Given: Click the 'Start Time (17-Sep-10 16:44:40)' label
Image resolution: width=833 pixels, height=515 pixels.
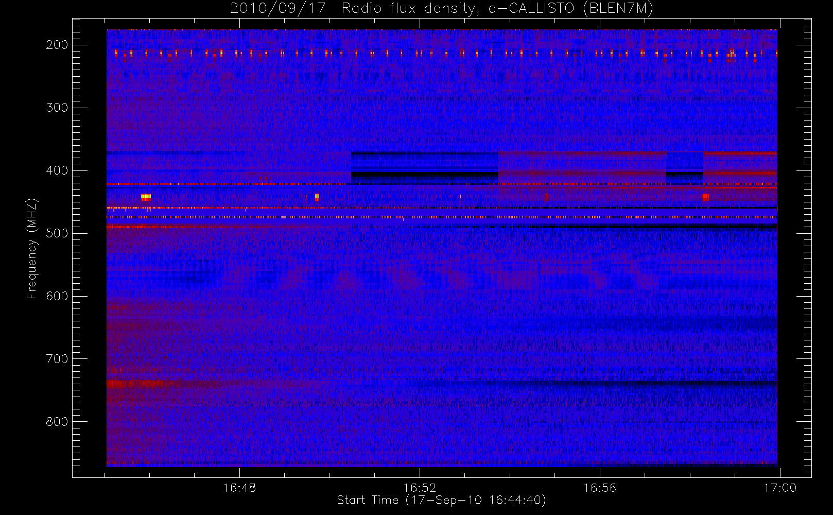Looking at the screenshot, I should tap(442, 500).
